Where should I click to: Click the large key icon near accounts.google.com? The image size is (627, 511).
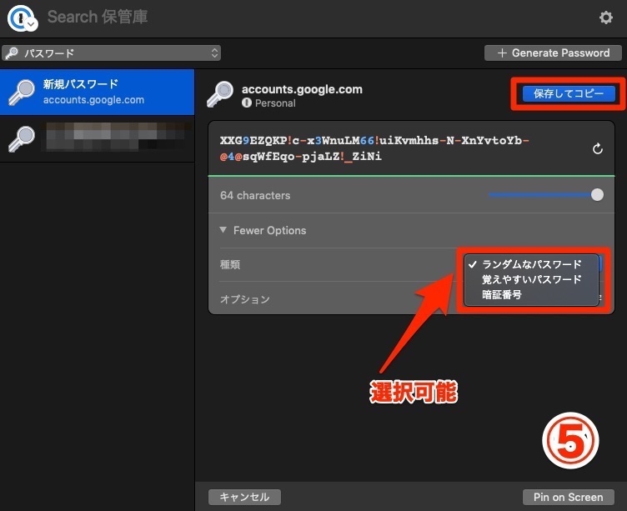220,95
